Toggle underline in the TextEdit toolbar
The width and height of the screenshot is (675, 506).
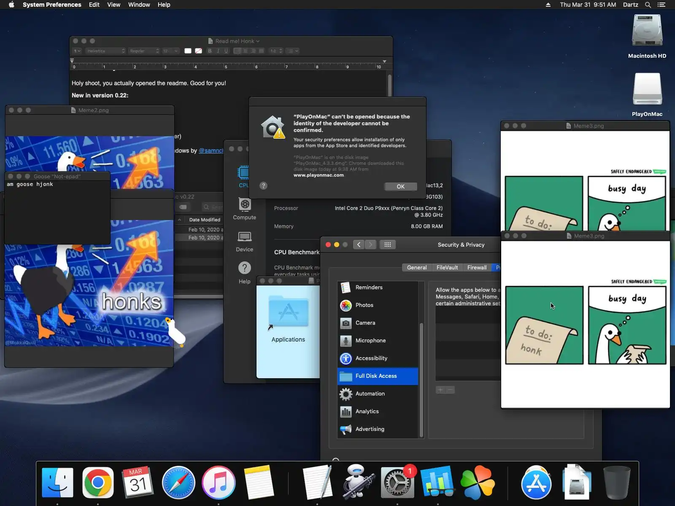(x=226, y=51)
